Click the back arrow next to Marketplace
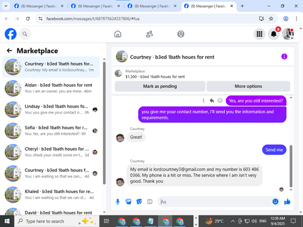Screen dimensions: 303x227 point(9,51)
